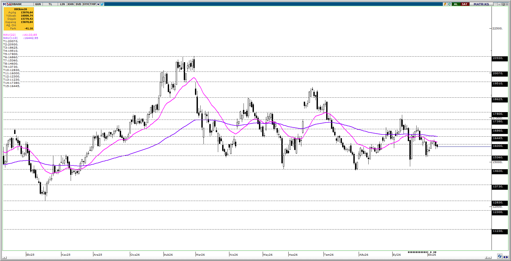The height and width of the screenshot is (261, 511).
Task: Click the MAV(110) indicator label
Action: pos(10,38)
